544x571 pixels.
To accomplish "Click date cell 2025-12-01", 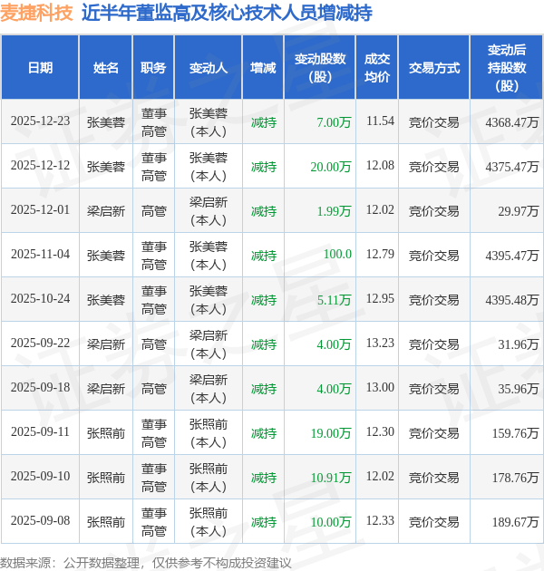I will click(40, 209).
